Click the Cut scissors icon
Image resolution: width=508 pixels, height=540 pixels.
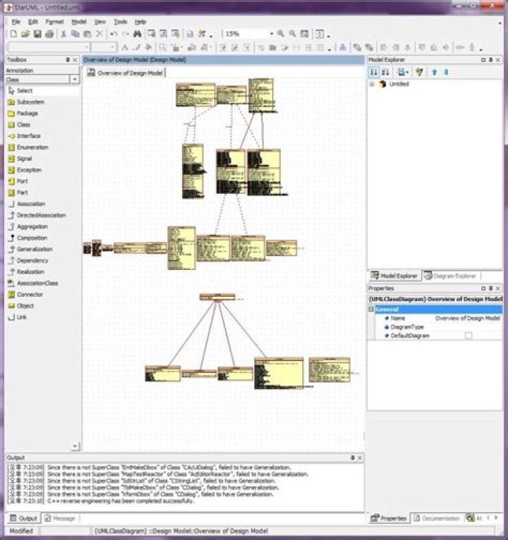(x=64, y=34)
